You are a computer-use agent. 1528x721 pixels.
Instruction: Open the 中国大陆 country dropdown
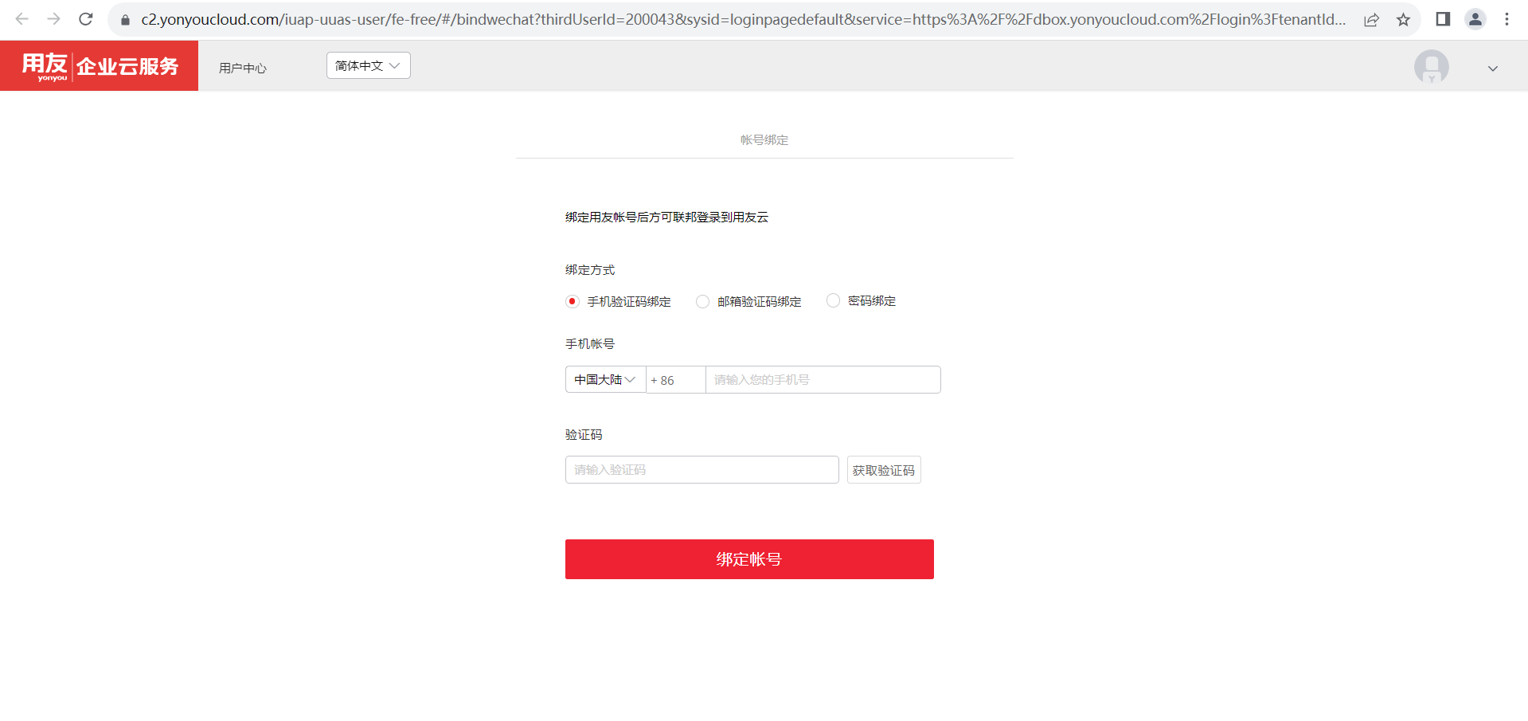605,379
